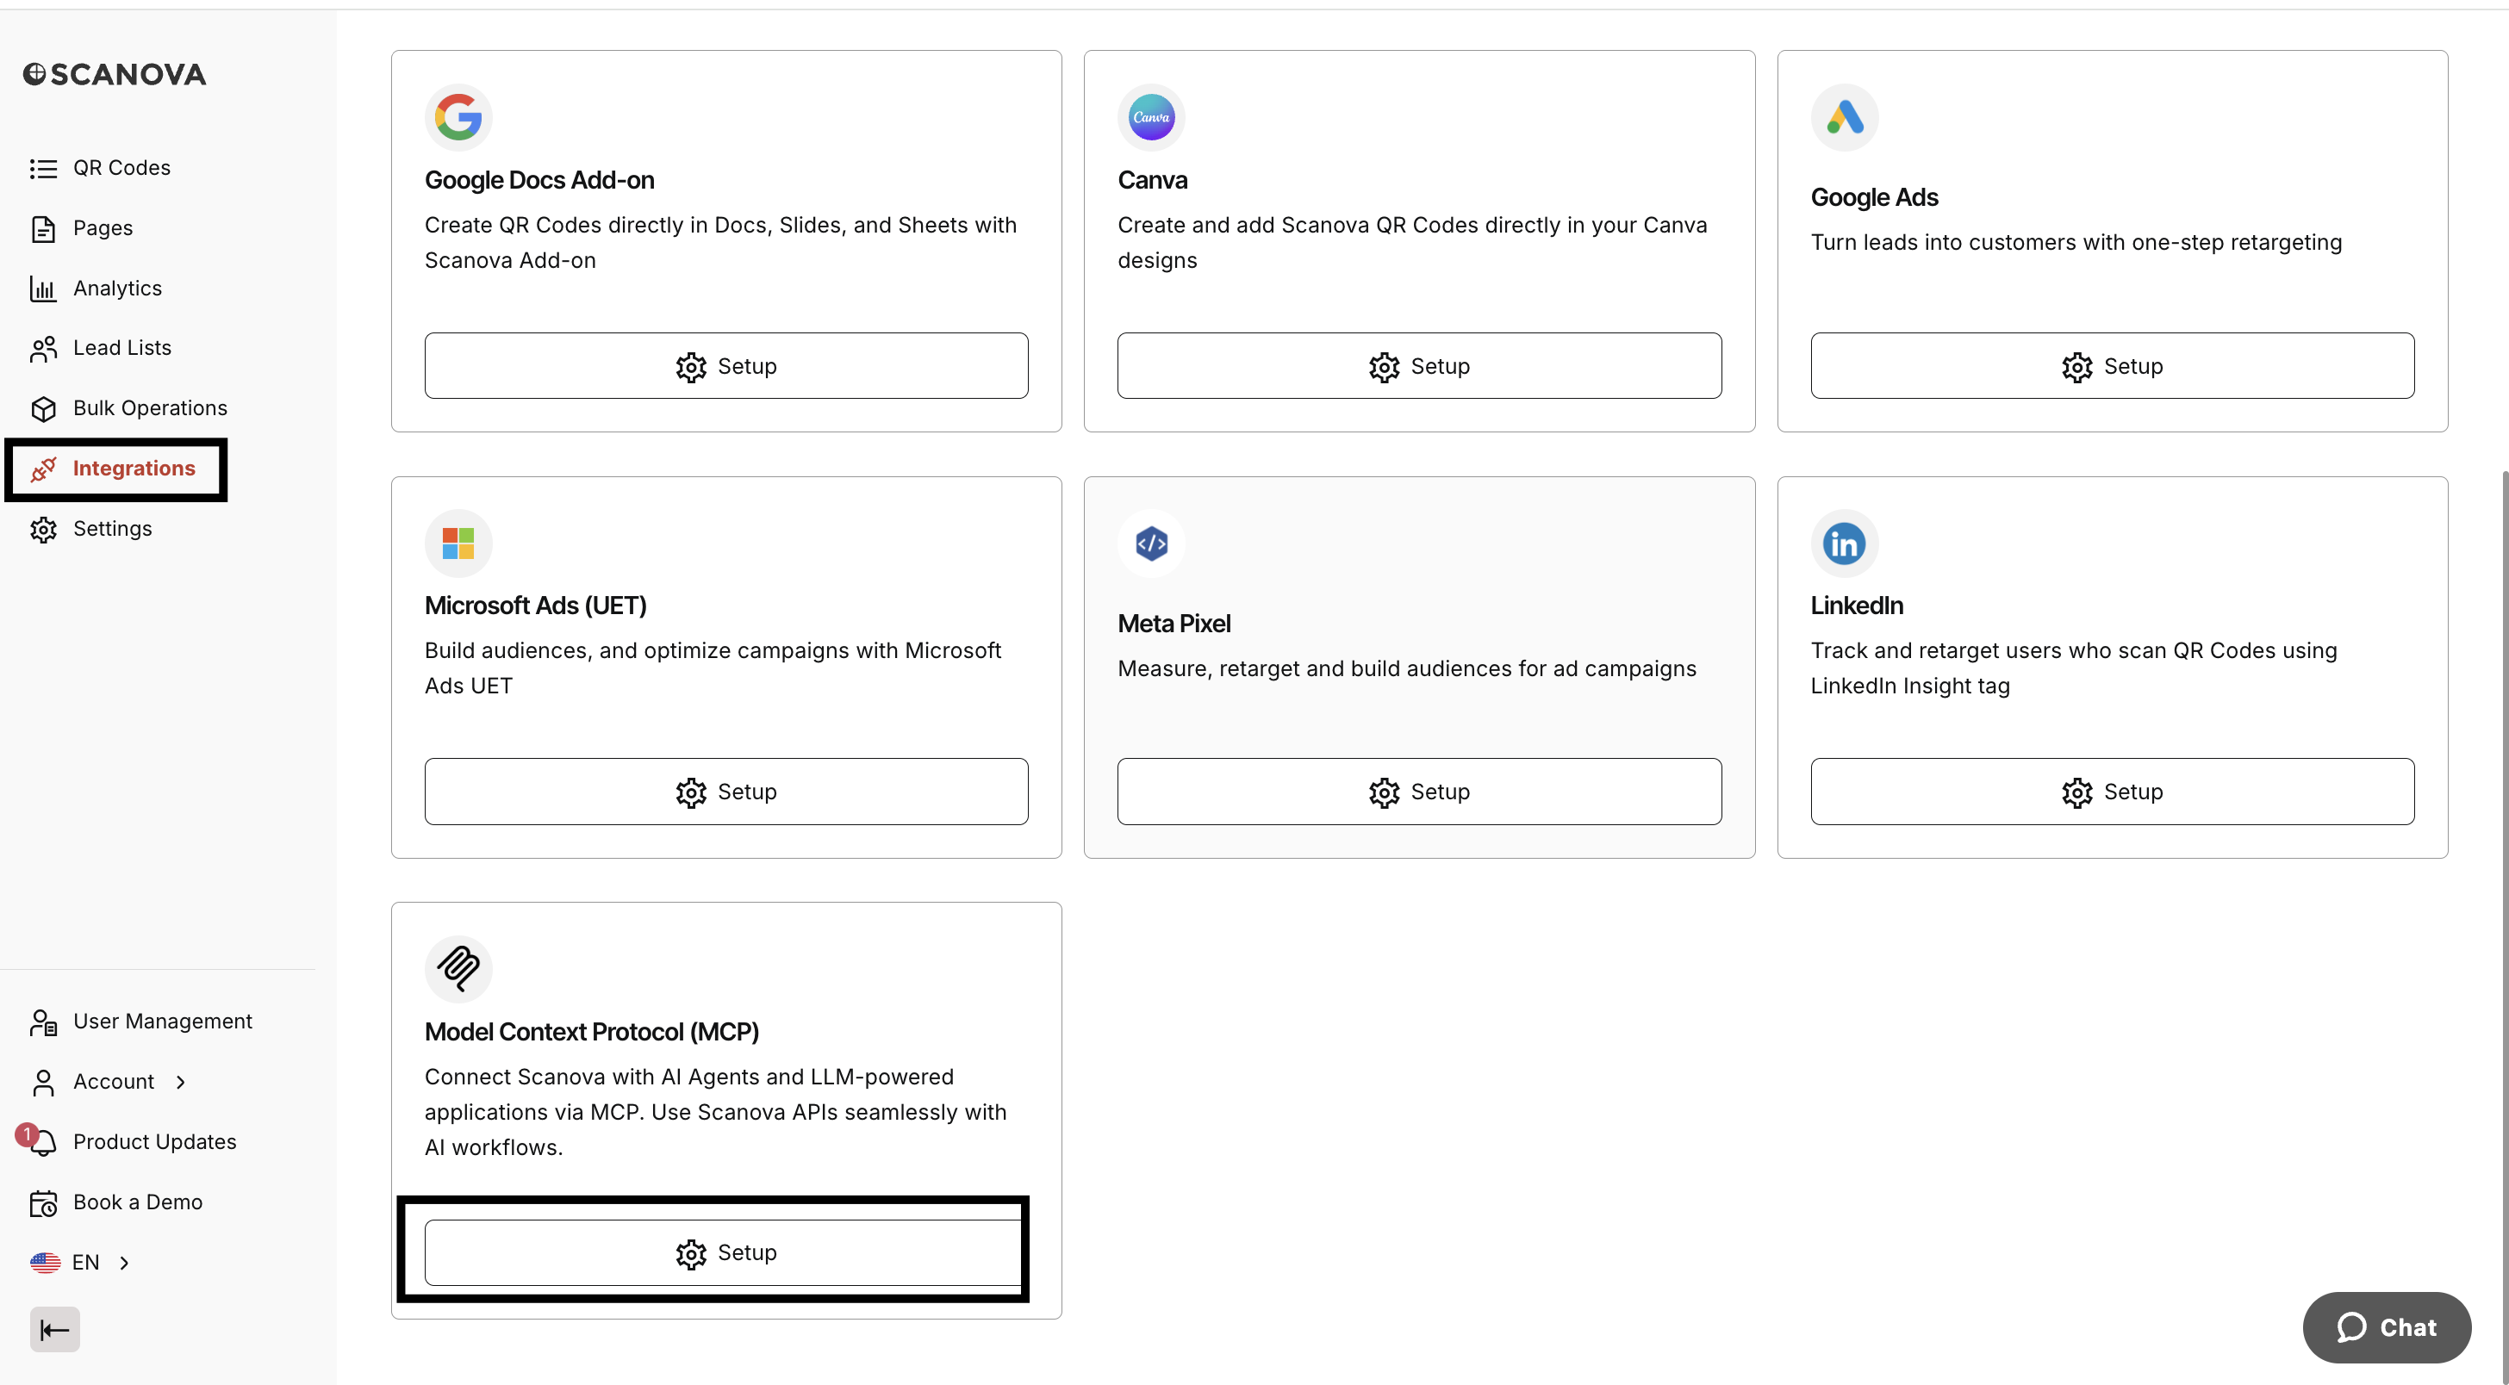
Task: Click the Model Context Protocol (MCP) title
Action: [x=591, y=1033]
